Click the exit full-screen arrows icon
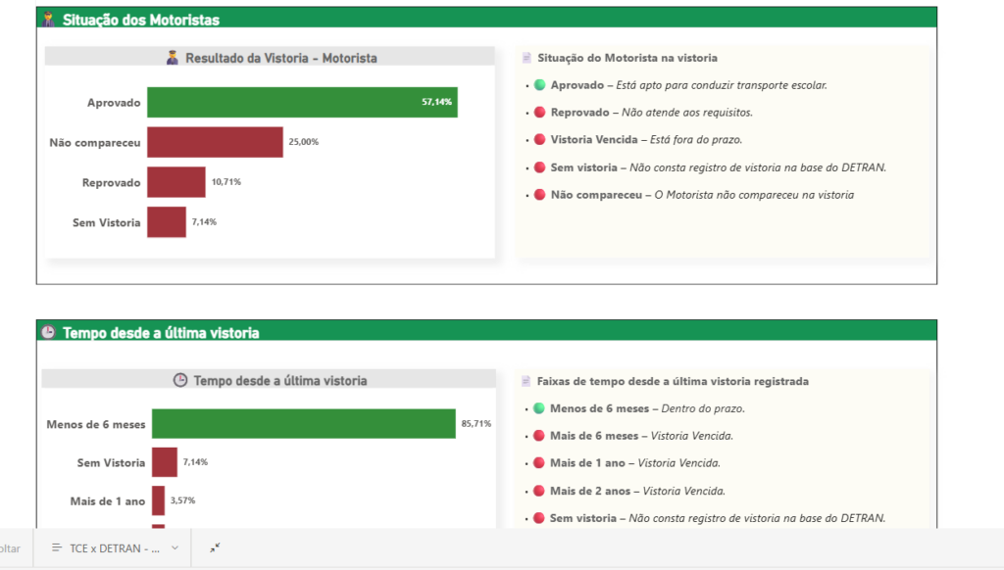This screenshot has height=570, width=1004. click(x=215, y=548)
